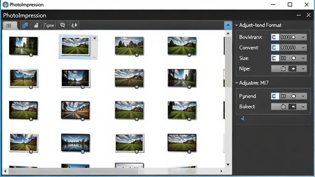Switch to the list view tab
The image size is (315, 177).
coord(9,26)
